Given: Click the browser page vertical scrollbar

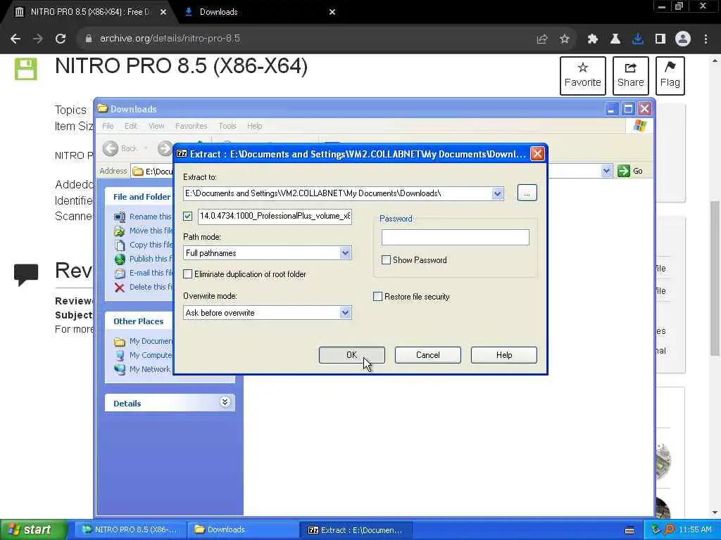Looking at the screenshot, I should (x=715, y=278).
